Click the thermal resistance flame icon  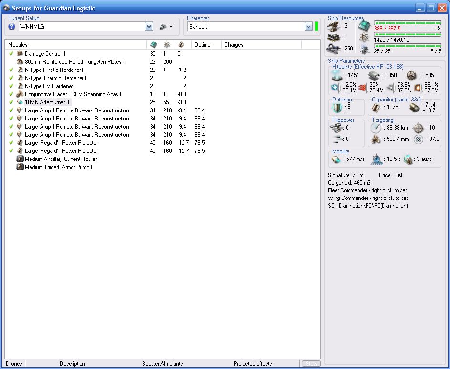coord(362,88)
